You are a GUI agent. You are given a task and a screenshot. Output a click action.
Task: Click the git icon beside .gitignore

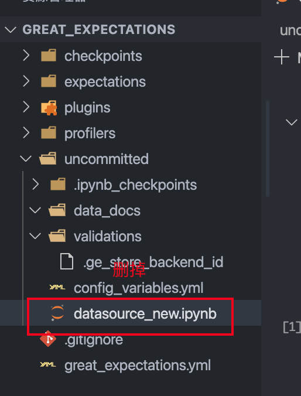coord(48,339)
